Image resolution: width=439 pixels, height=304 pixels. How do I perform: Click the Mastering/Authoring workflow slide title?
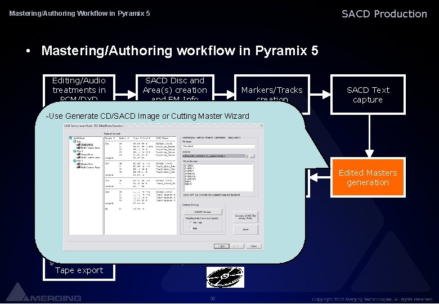click(180, 51)
